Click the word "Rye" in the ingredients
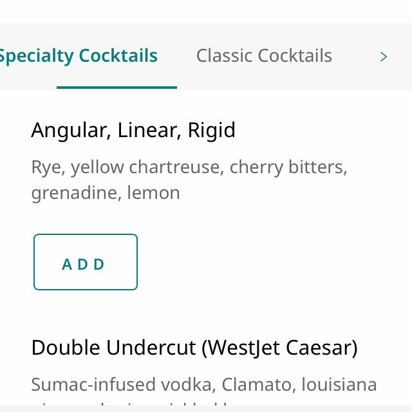Image resolution: width=412 pixels, height=412 pixels. [x=46, y=167]
